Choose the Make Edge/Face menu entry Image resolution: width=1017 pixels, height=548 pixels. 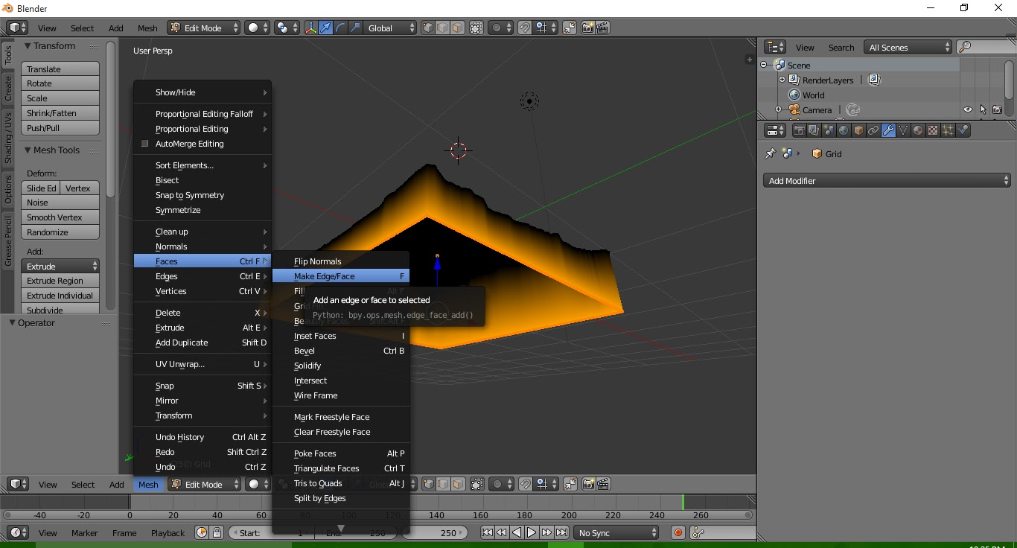tap(341, 276)
